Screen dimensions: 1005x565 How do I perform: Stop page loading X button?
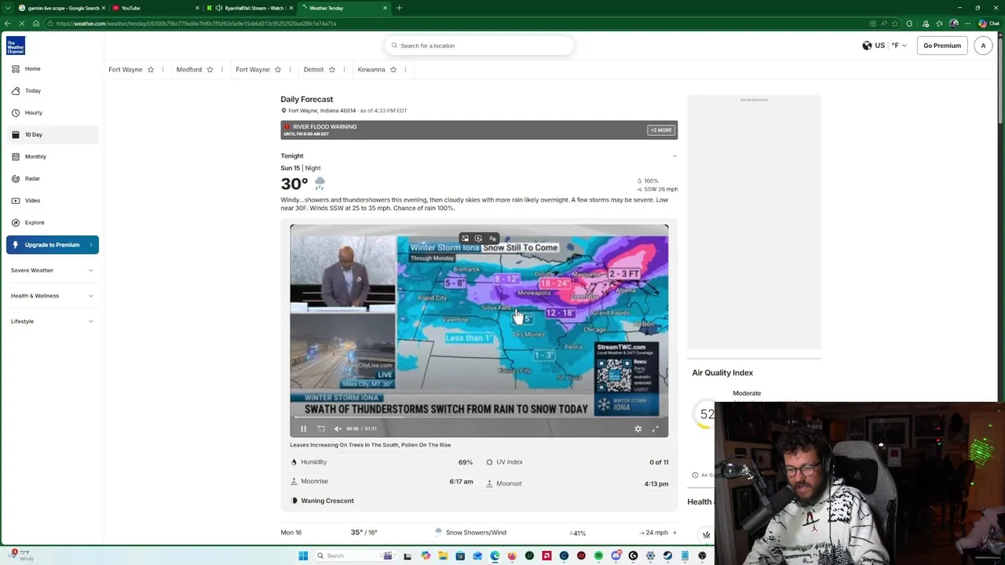click(22, 24)
